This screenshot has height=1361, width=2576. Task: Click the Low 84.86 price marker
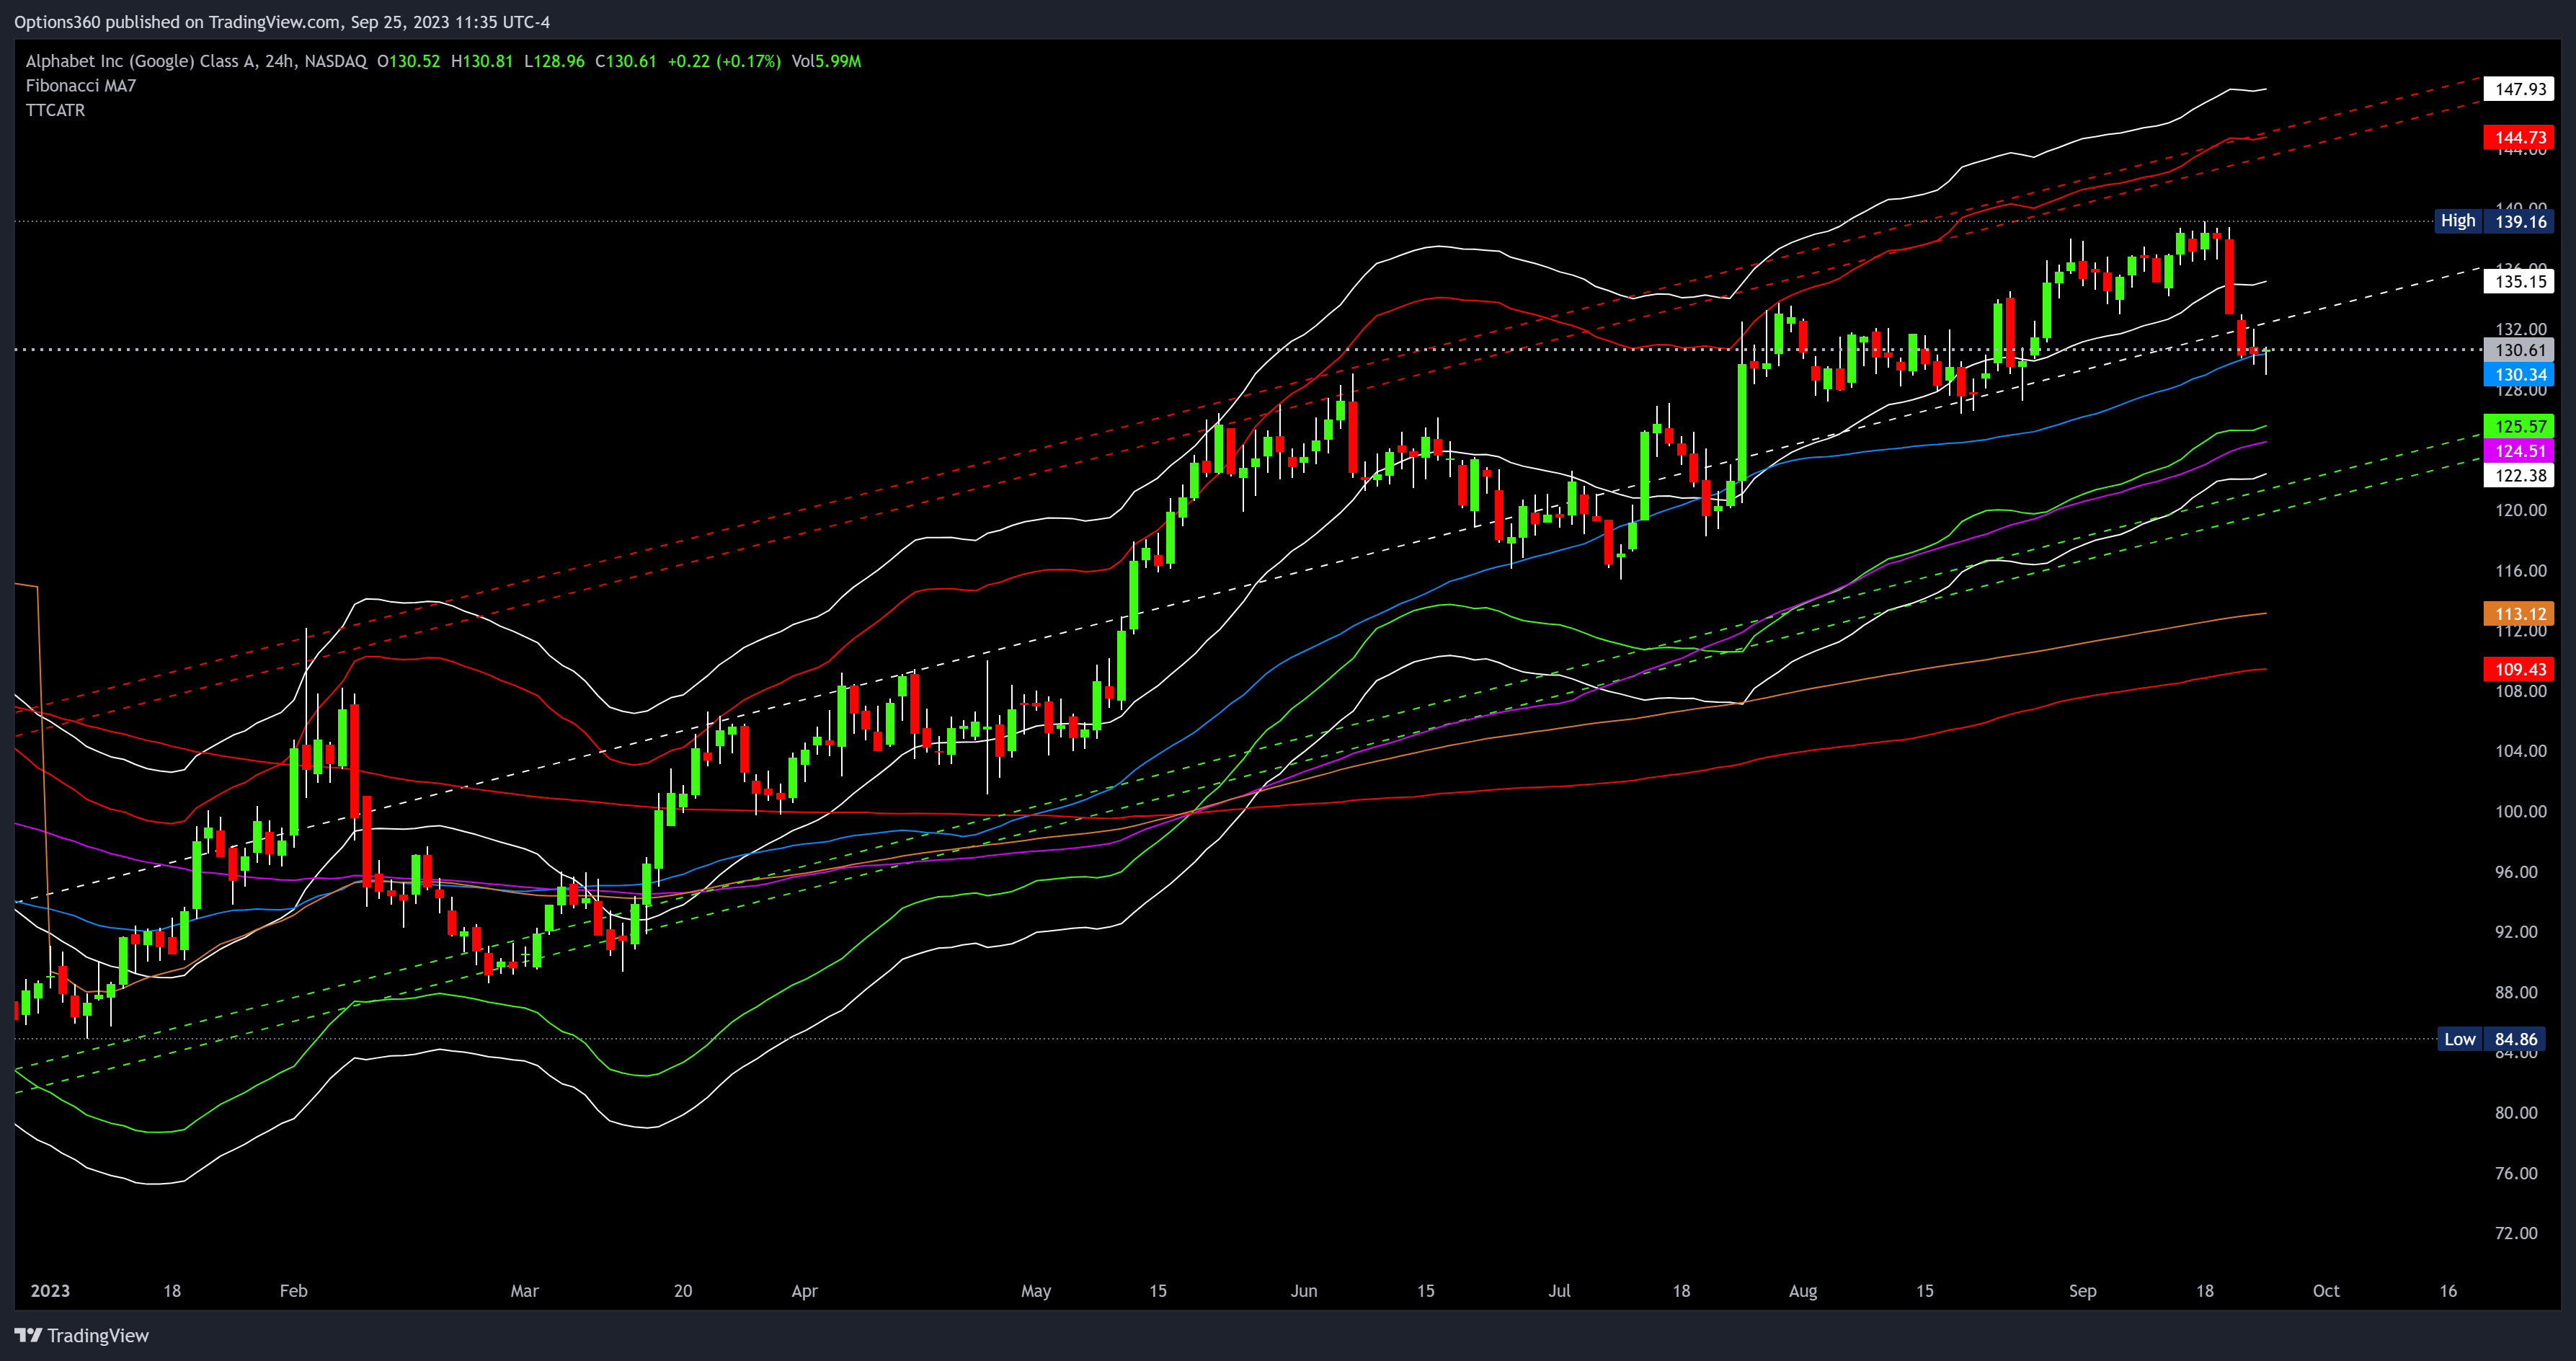(2491, 1039)
